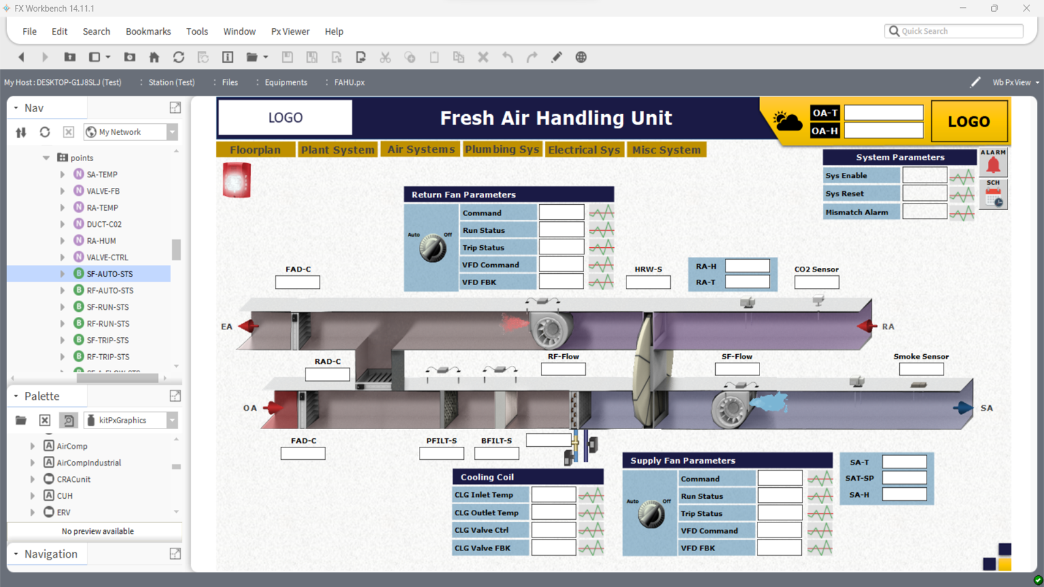The width and height of the screenshot is (1044, 587).
Task: Click the Electrical Sys navigation button
Action: click(584, 150)
